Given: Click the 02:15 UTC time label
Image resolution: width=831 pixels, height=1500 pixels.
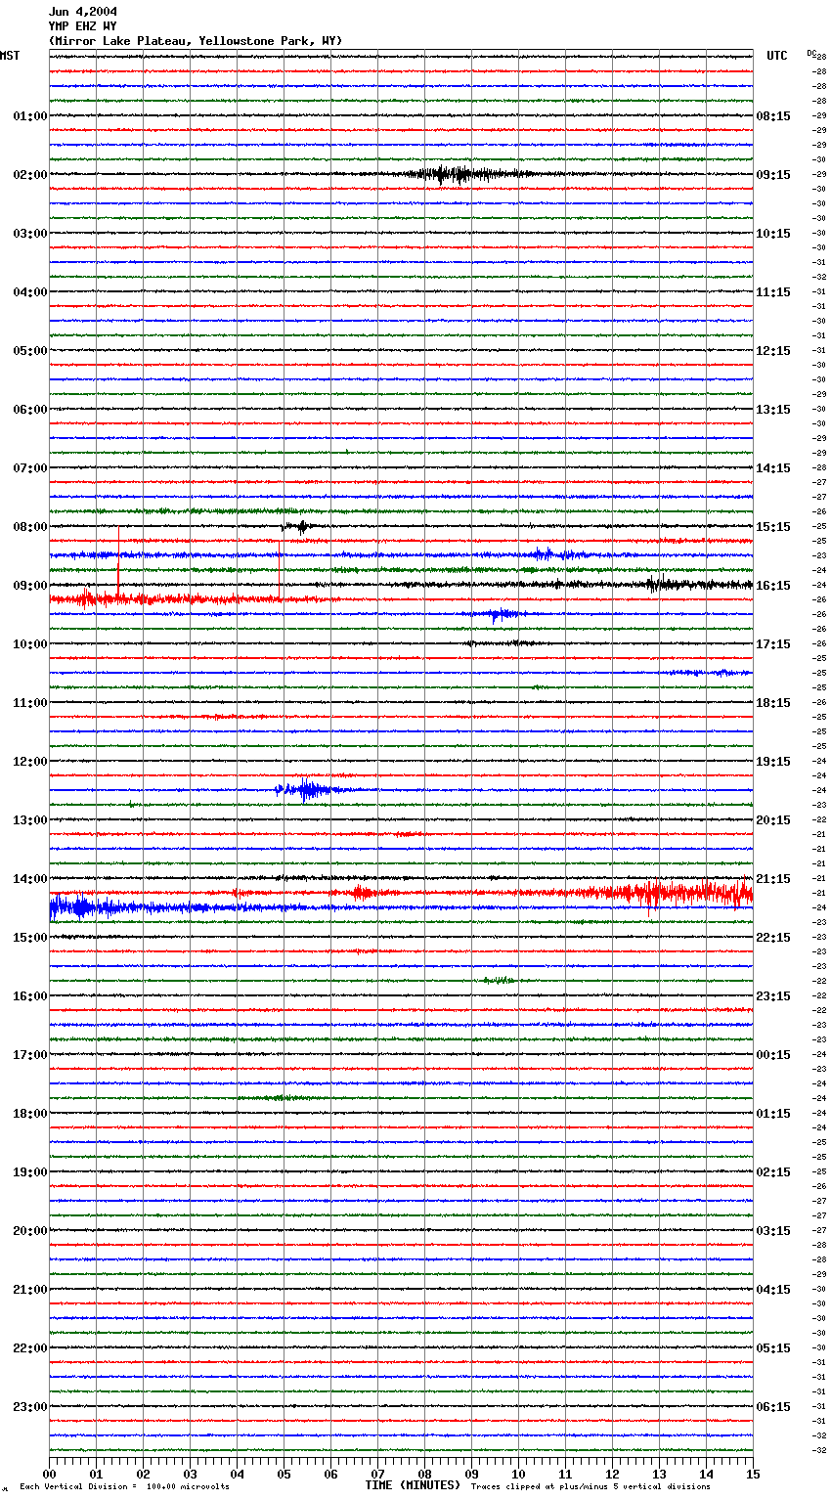Looking at the screenshot, I should [x=773, y=1172].
